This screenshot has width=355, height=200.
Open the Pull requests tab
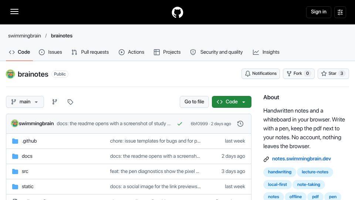click(90, 52)
